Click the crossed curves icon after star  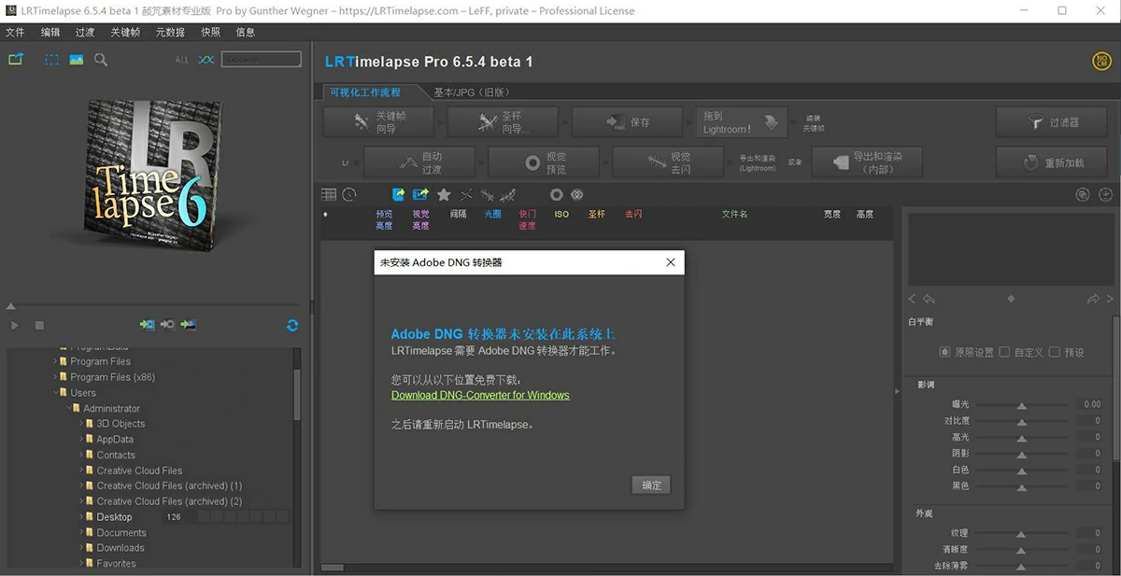pyautogui.click(x=466, y=194)
